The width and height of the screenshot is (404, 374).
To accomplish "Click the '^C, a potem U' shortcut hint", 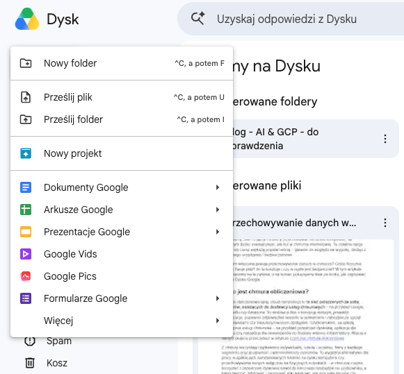I will pos(199,97).
